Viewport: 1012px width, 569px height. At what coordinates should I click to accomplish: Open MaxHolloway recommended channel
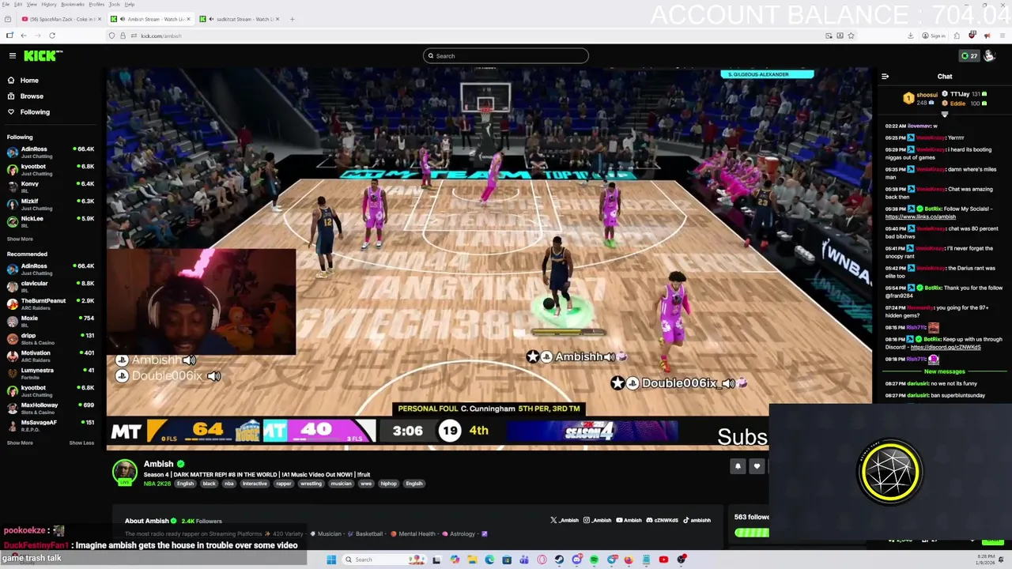click(51, 408)
